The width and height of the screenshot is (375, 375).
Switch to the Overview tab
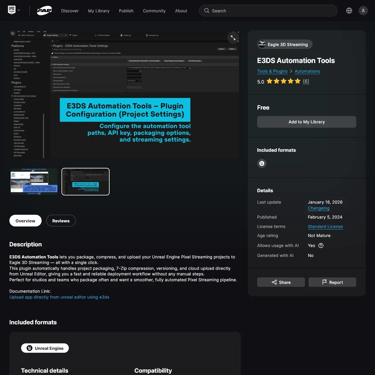[25, 221]
